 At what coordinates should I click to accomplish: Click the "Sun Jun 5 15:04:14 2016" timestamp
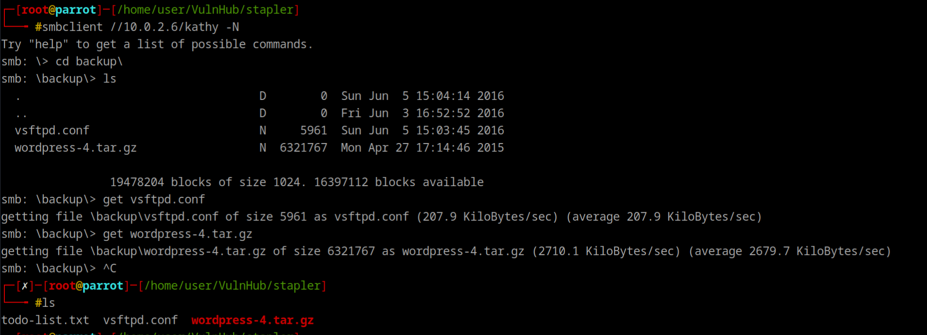pyautogui.click(x=422, y=96)
